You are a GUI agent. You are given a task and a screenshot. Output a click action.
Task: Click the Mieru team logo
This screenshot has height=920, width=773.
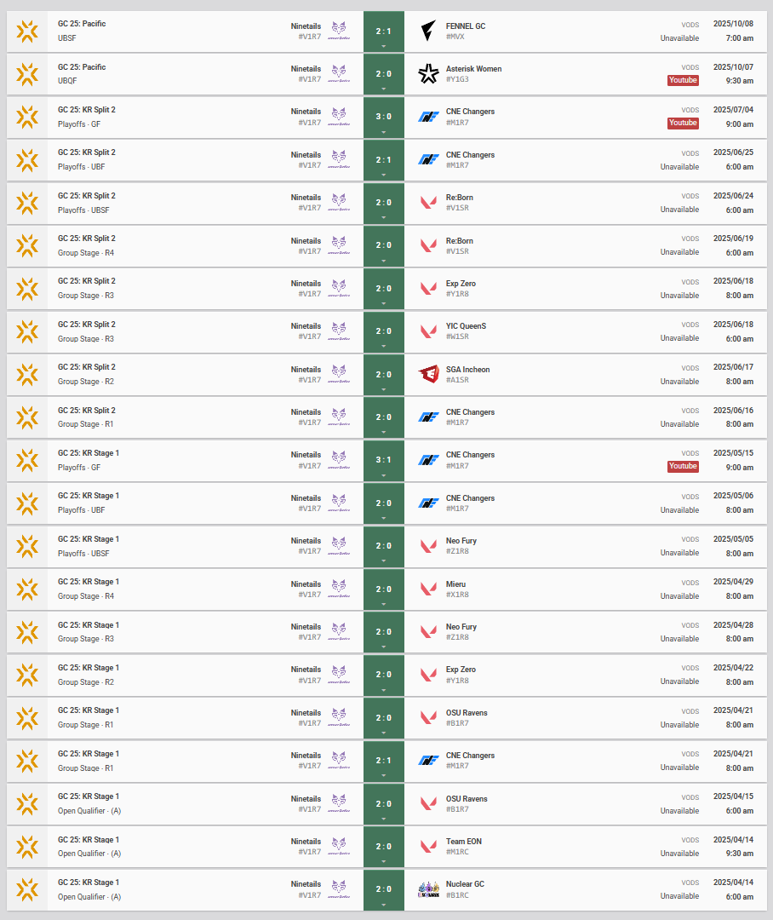(x=428, y=589)
